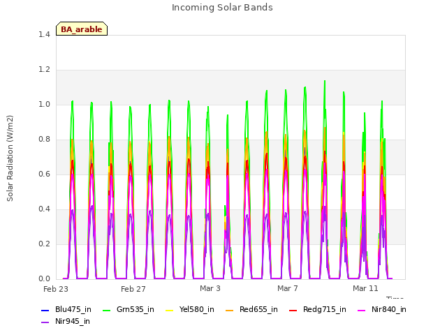Click the green Grn535_in legend swatch
447x335 pixels.
click(x=106, y=310)
